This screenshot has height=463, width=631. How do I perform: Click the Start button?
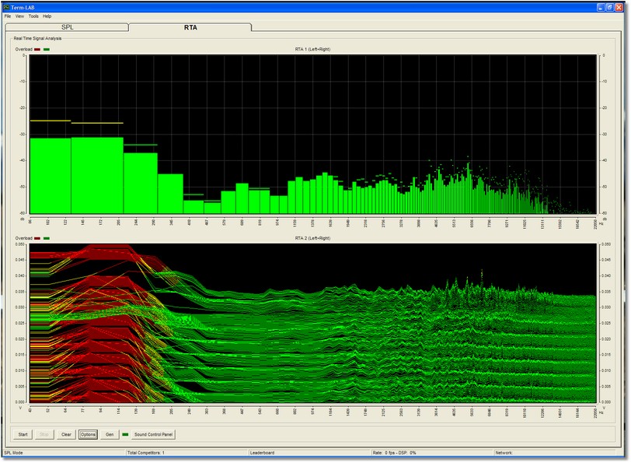point(23,434)
